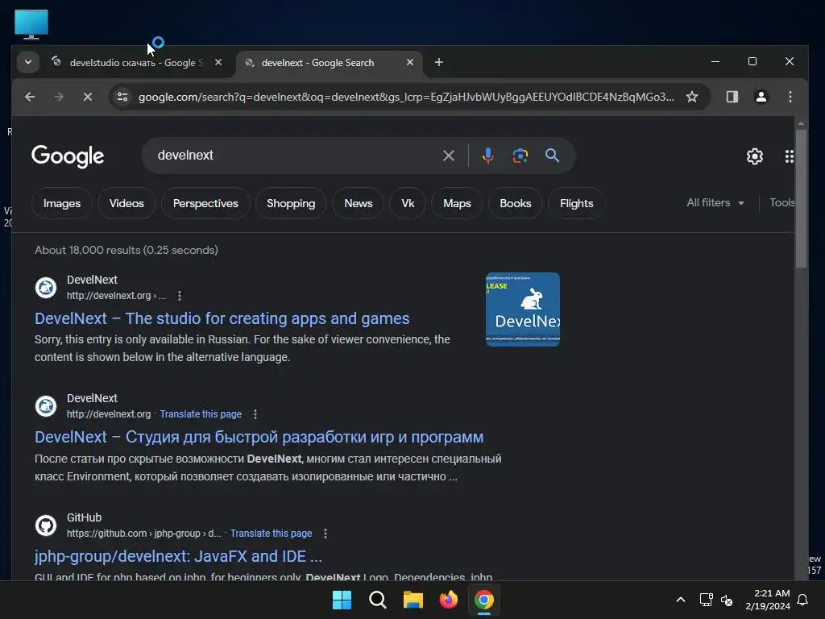Open the Tools options
The image size is (825, 619).
(781, 202)
